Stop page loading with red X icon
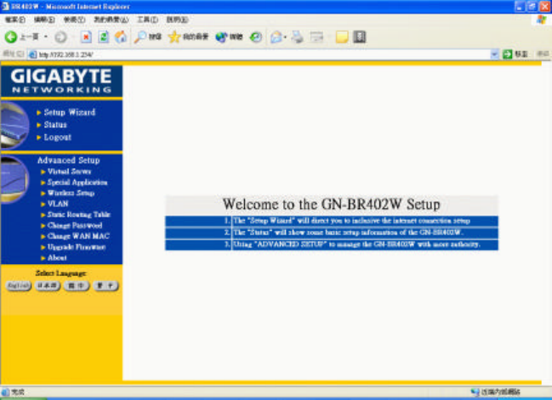 tap(86, 37)
